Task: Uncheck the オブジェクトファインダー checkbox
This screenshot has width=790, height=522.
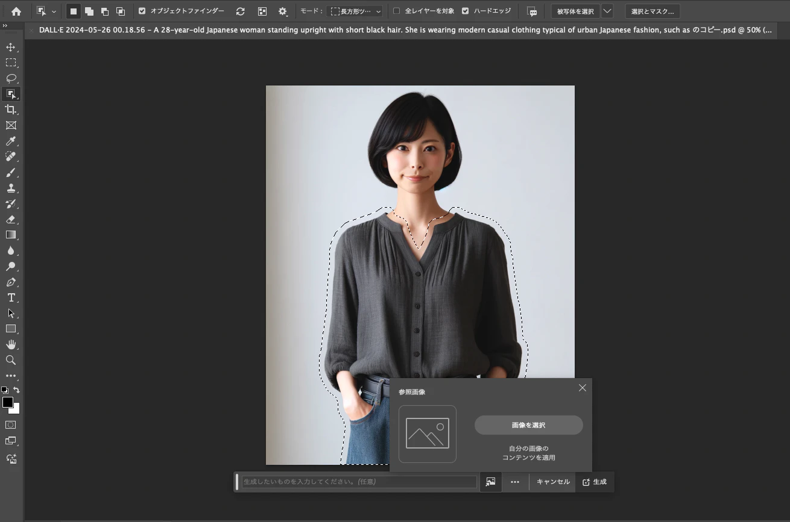Action: (x=142, y=11)
